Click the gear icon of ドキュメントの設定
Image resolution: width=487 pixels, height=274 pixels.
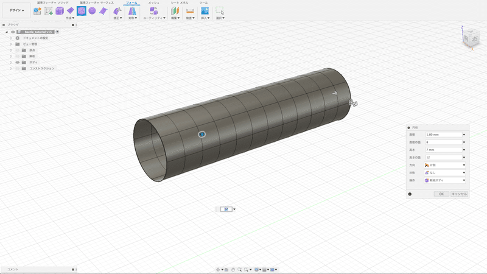click(18, 38)
